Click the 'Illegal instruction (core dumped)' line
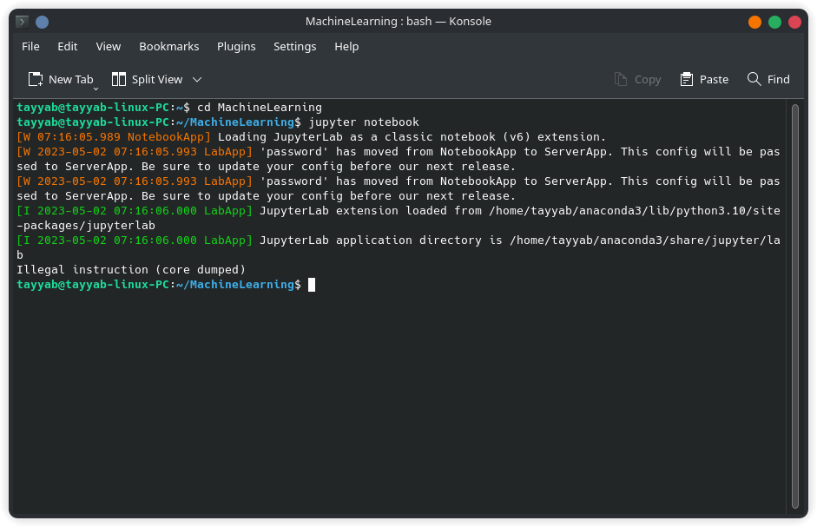817x527 pixels. (x=131, y=269)
